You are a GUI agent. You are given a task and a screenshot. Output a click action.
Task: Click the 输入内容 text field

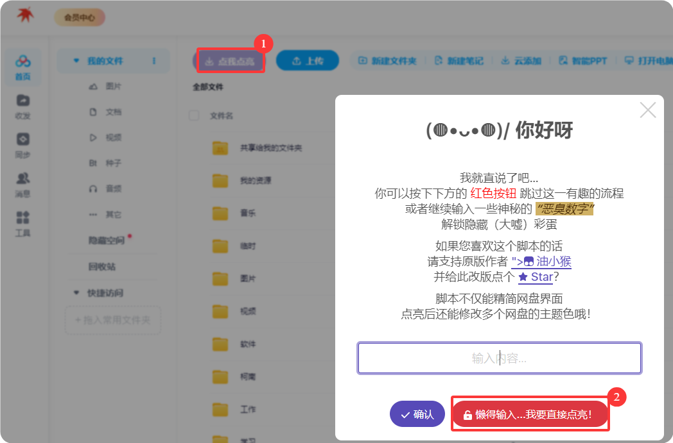(499, 358)
